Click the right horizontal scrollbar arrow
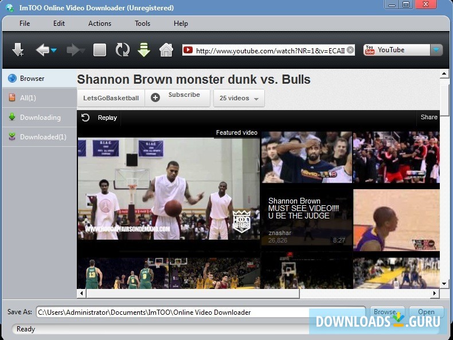 pyautogui.click(x=435, y=294)
